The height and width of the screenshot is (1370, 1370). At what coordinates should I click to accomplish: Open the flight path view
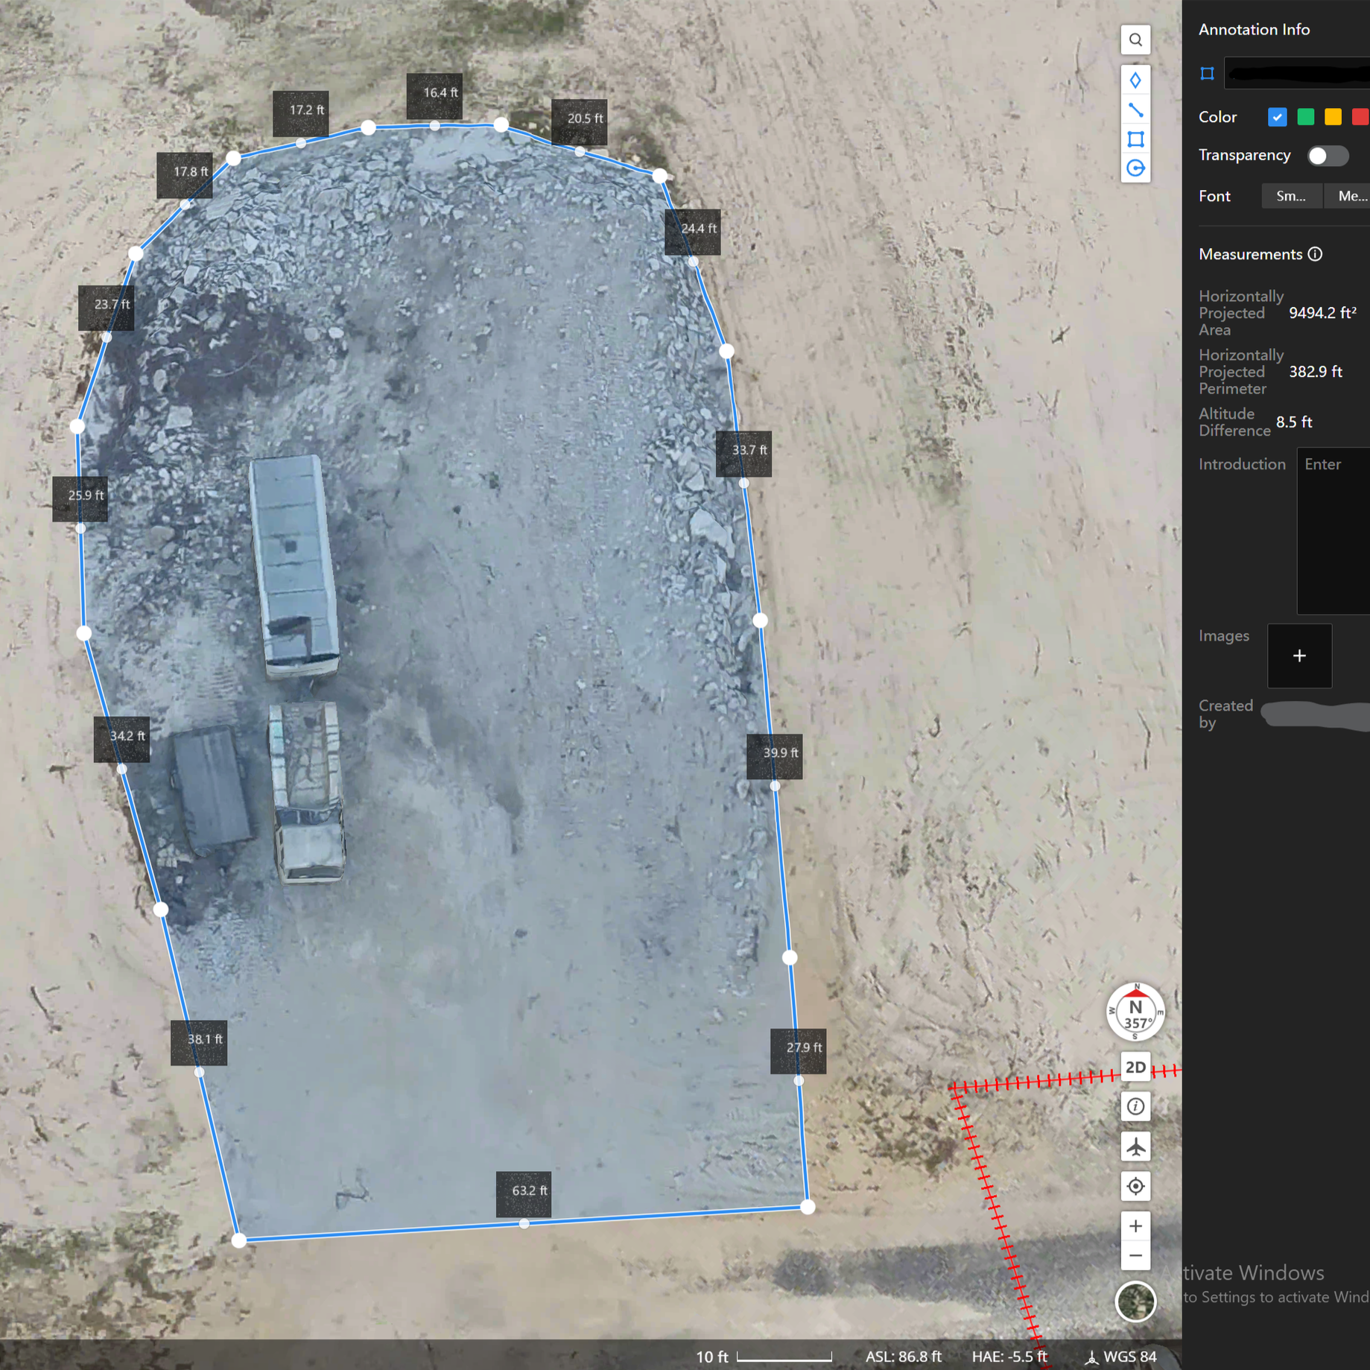pos(1135,1147)
